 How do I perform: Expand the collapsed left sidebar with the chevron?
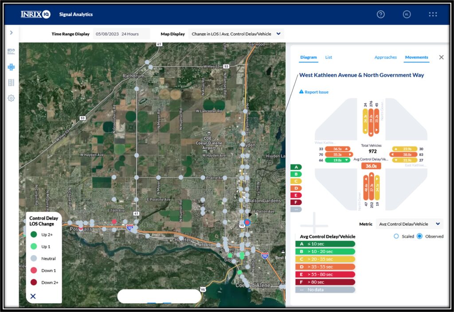pyautogui.click(x=12, y=32)
